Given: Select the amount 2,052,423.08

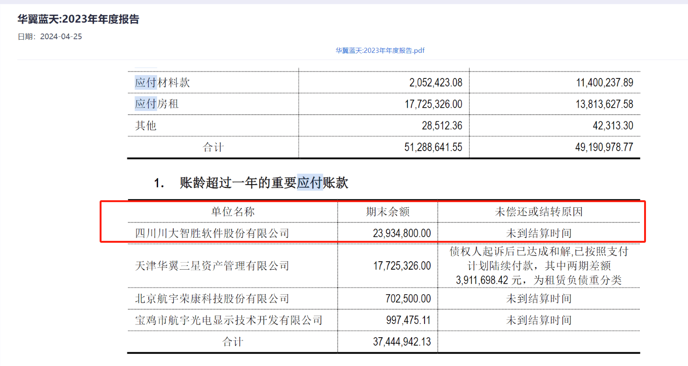Looking at the screenshot, I should click(436, 83).
